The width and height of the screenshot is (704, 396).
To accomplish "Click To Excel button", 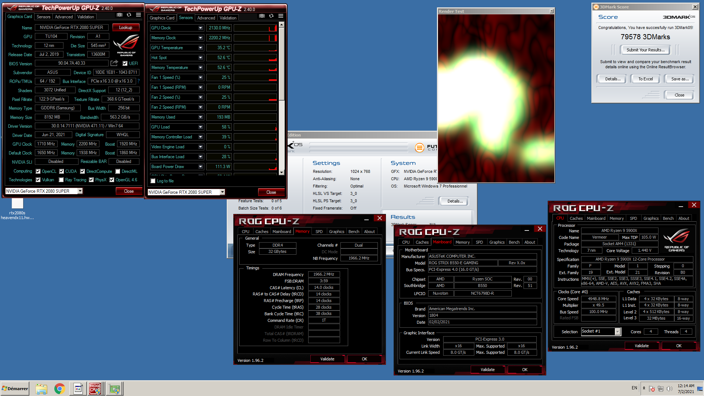I will 645,79.
